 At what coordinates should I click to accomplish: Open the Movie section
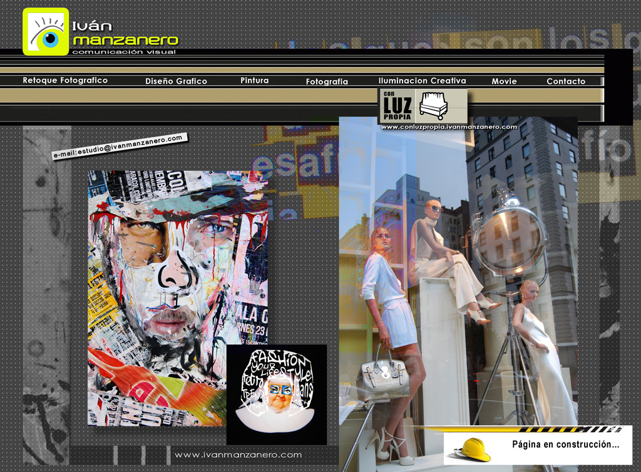(504, 81)
